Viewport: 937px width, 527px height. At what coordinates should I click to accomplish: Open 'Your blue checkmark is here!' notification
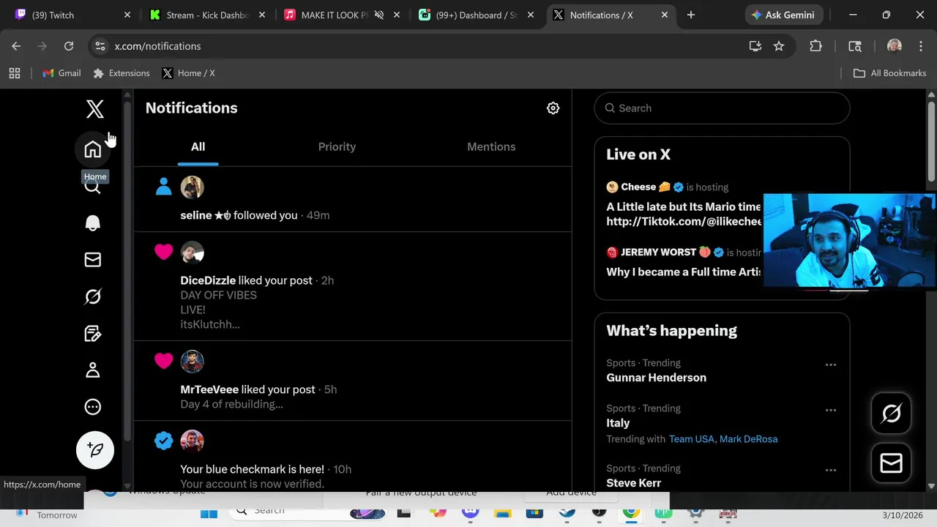point(352,456)
